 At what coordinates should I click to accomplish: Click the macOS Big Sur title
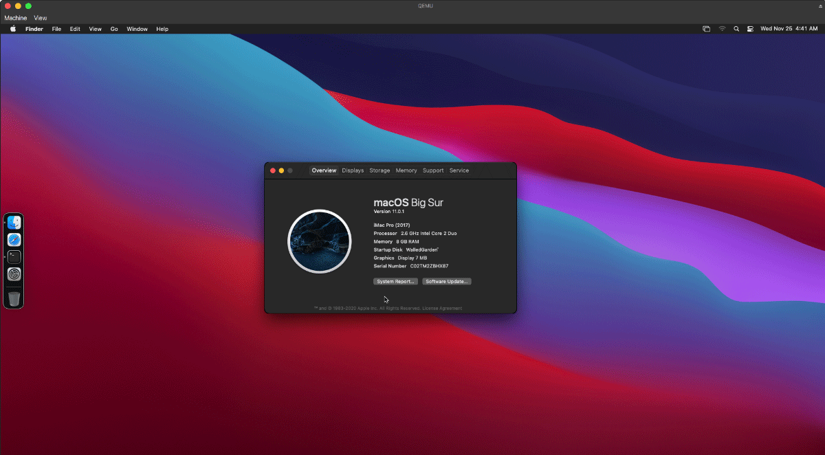click(408, 203)
